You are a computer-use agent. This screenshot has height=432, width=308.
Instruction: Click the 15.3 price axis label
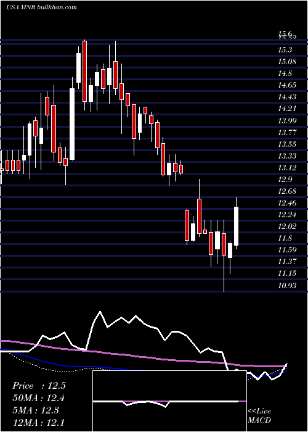tap(285, 50)
